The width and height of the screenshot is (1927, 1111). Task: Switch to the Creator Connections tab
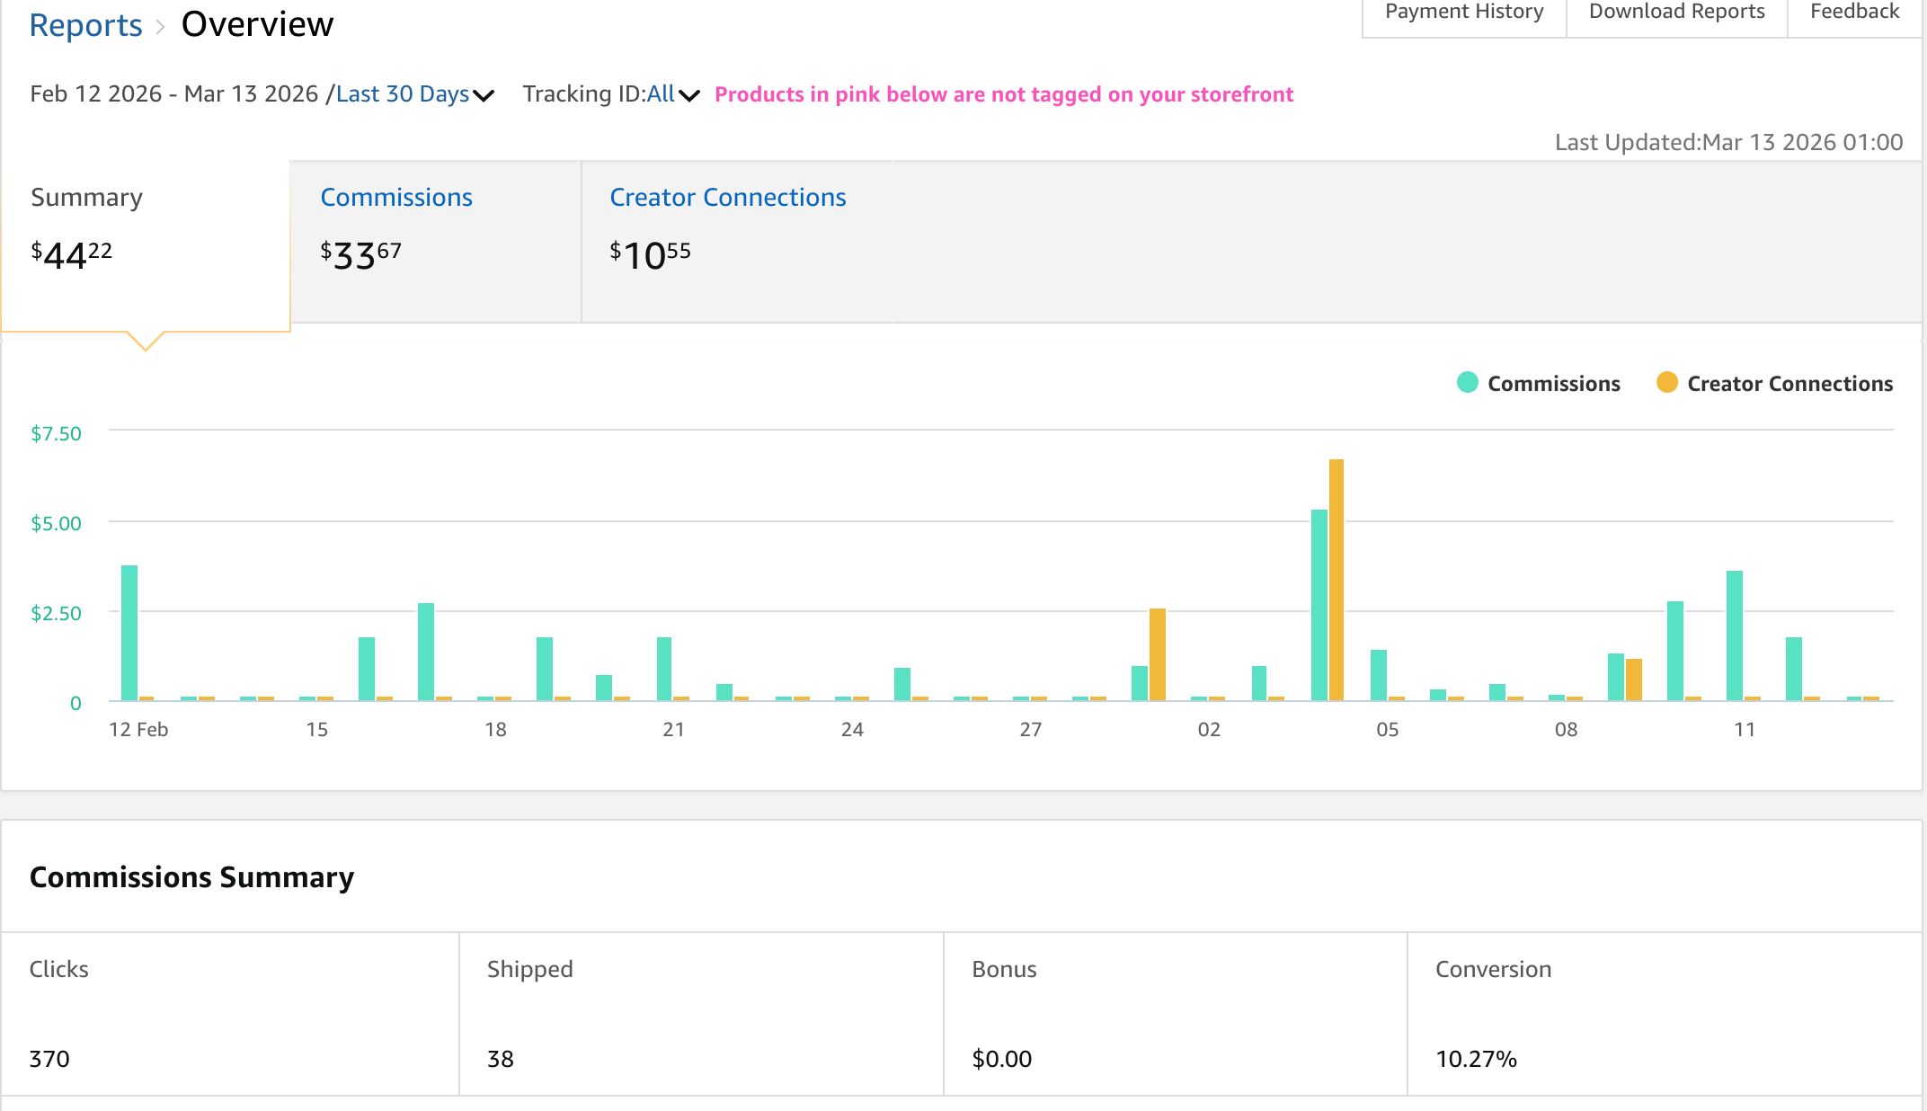click(x=727, y=198)
